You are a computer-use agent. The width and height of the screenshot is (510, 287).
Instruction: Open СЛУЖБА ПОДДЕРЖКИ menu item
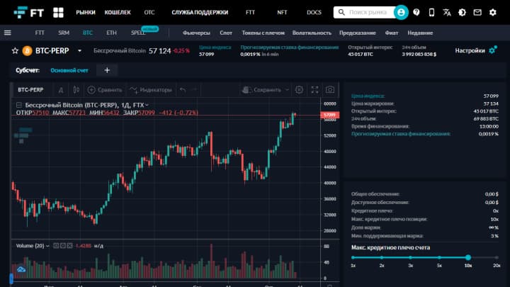tap(200, 12)
